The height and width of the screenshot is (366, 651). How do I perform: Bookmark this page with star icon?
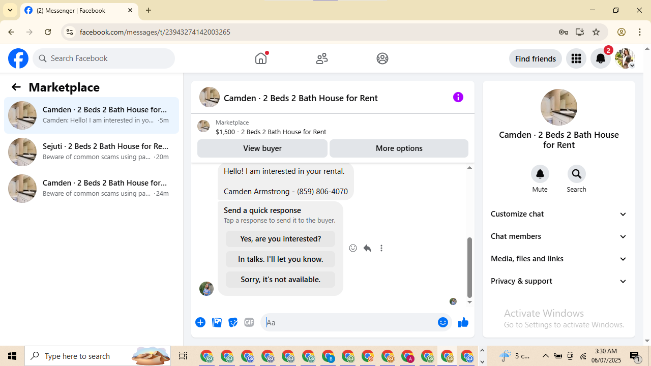click(x=596, y=32)
